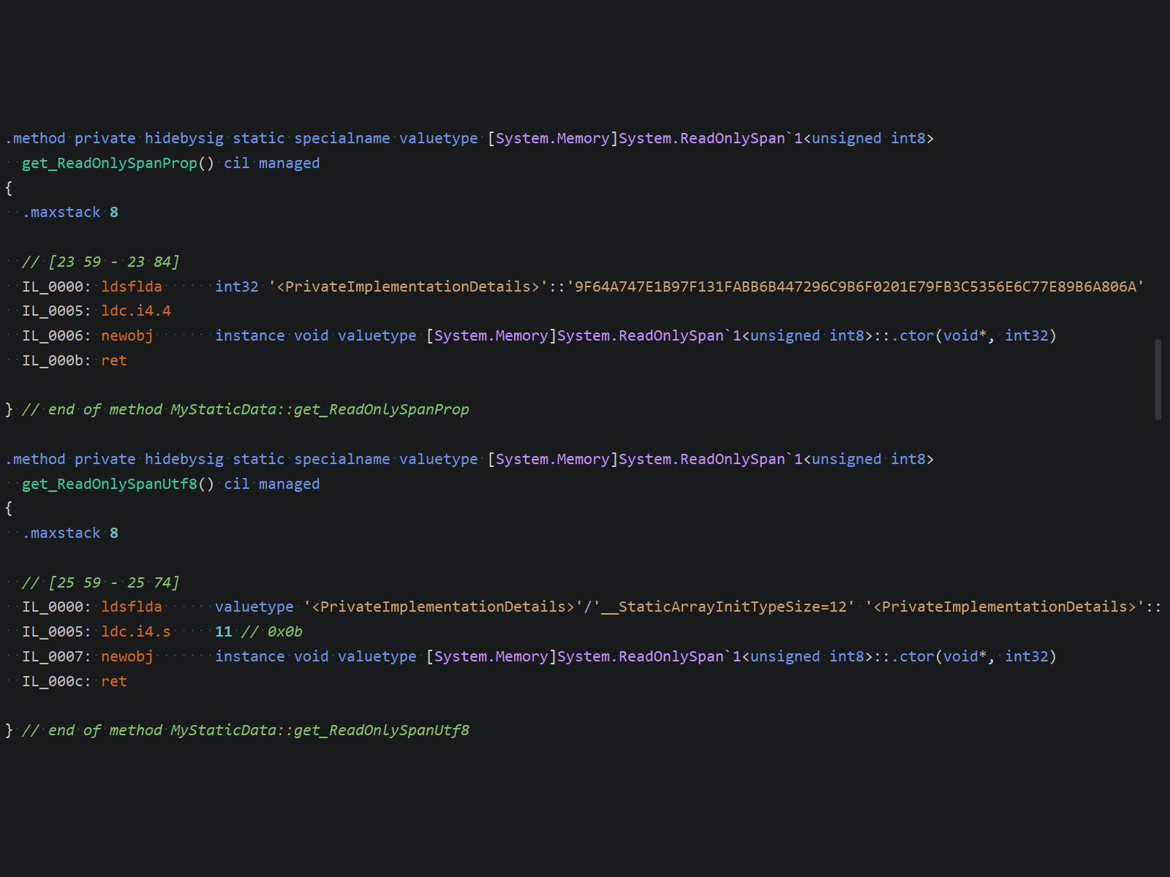Select the ldsflda opcode at IL_0000

[132, 286]
